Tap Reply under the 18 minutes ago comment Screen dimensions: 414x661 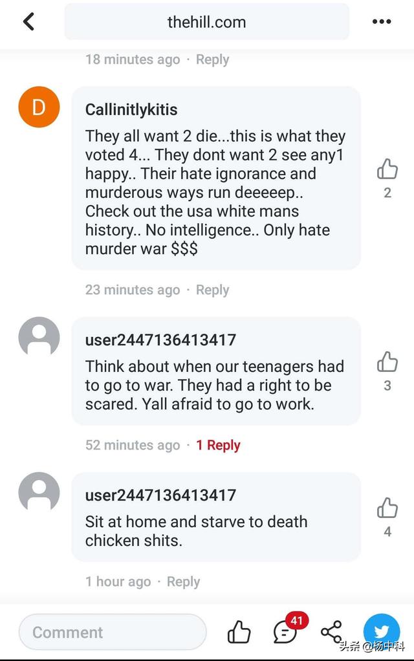[x=212, y=60]
